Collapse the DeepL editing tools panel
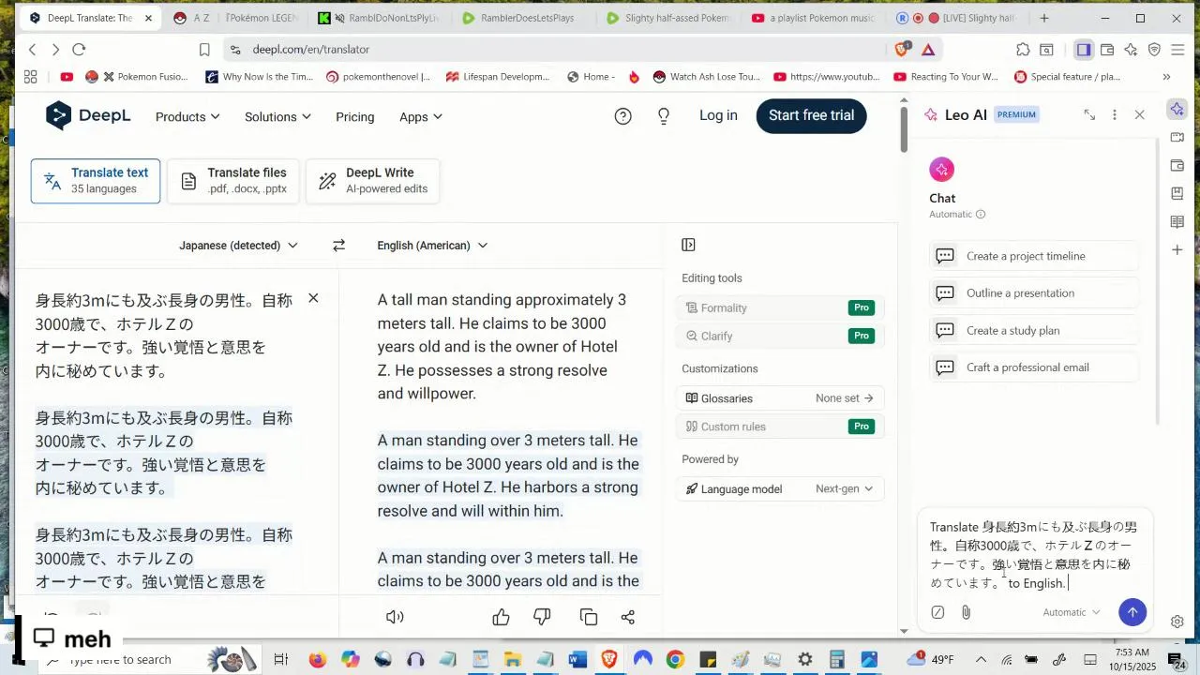The width and height of the screenshot is (1200, 675). (688, 245)
